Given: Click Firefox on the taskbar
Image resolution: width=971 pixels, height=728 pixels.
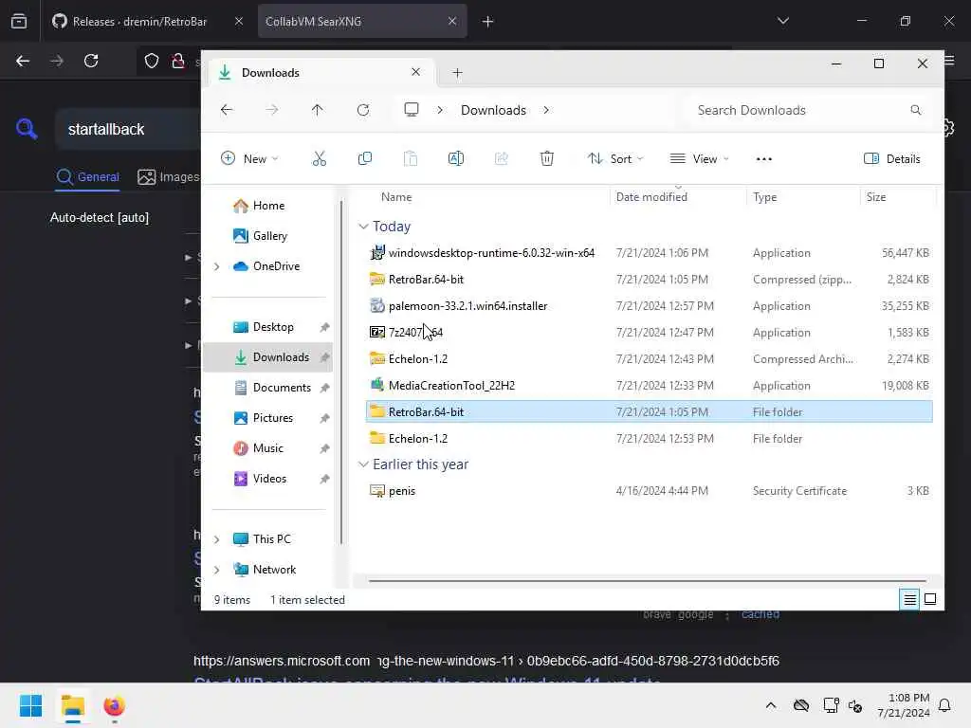Looking at the screenshot, I should (115, 705).
